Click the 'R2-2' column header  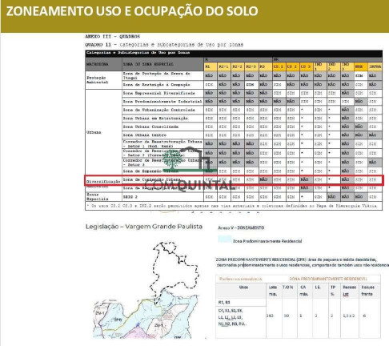237,66
